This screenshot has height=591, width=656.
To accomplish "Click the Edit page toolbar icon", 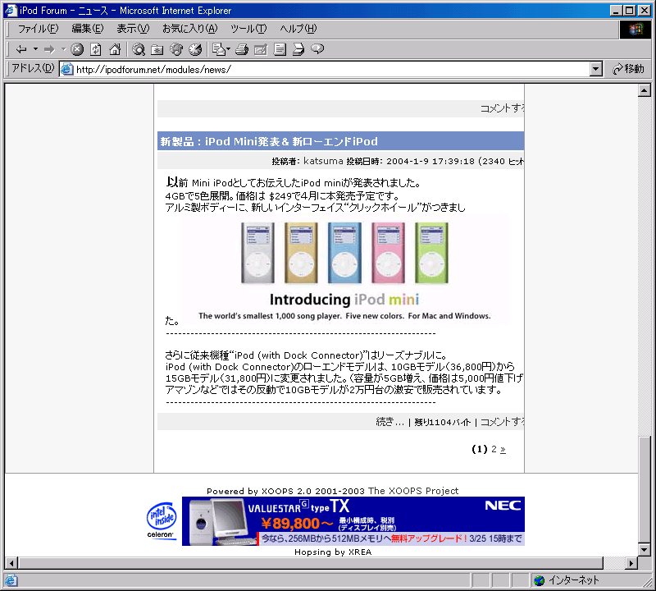I will tap(261, 49).
